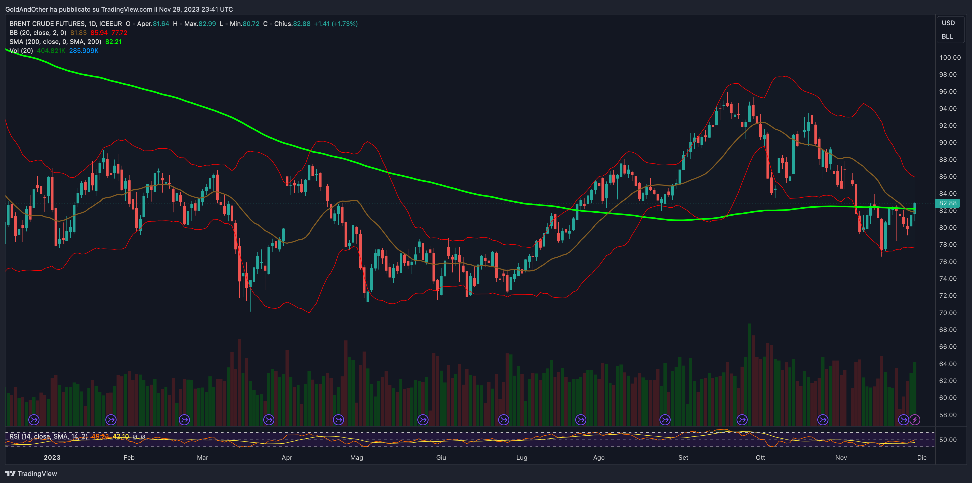The width and height of the screenshot is (972, 483).
Task: Click the Ott month label
Action: [x=760, y=457]
